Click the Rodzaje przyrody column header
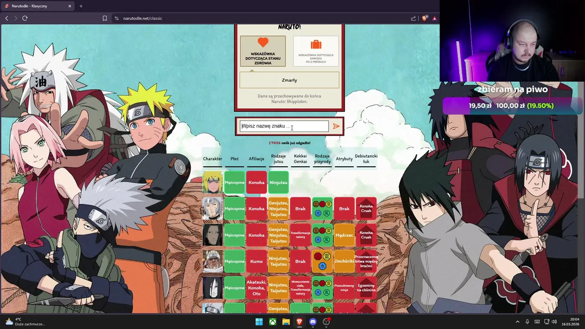The image size is (585, 329). click(322, 159)
